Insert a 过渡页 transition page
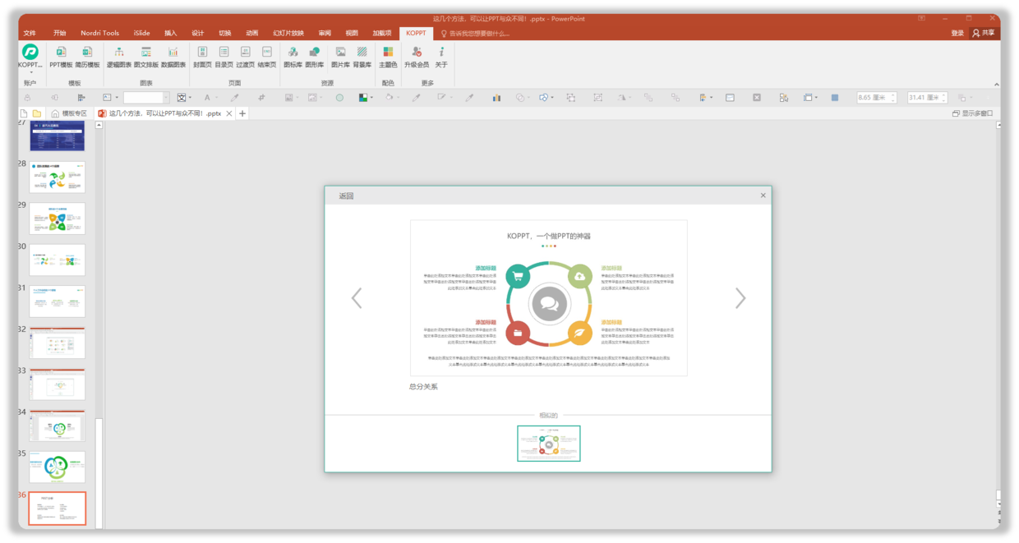Image resolution: width=1019 pixels, height=543 pixels. 245,56
